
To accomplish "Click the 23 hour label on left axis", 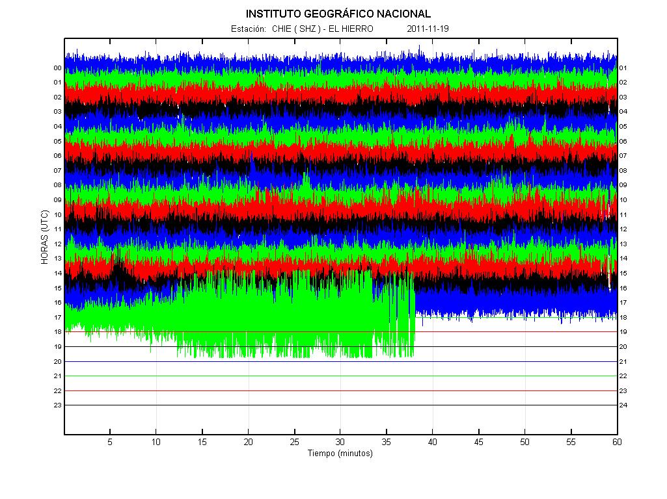I will pos(57,405).
